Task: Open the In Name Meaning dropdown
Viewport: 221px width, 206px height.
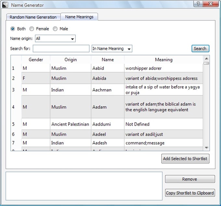Action: coord(112,48)
